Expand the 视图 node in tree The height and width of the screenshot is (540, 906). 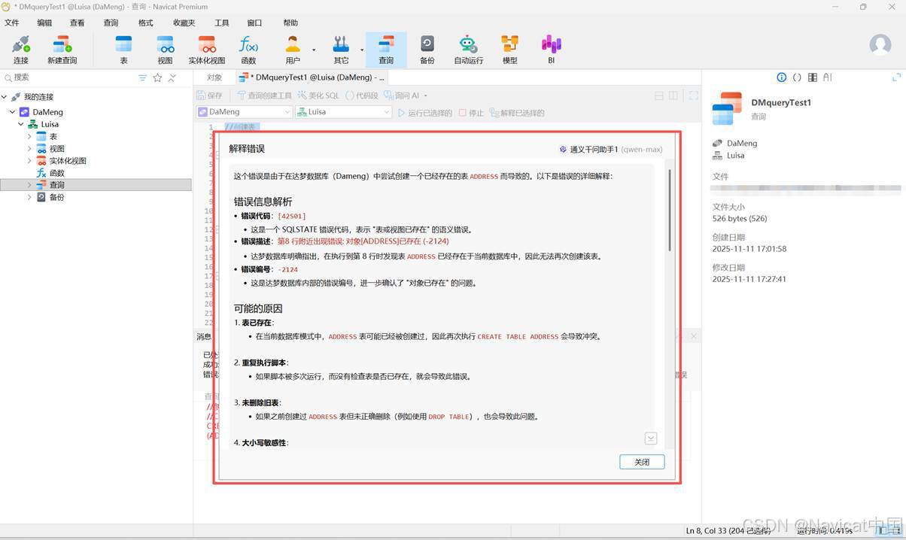[x=30, y=148]
